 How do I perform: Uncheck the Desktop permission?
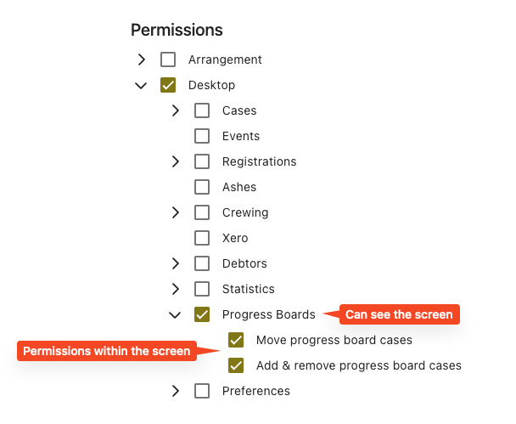click(x=168, y=85)
